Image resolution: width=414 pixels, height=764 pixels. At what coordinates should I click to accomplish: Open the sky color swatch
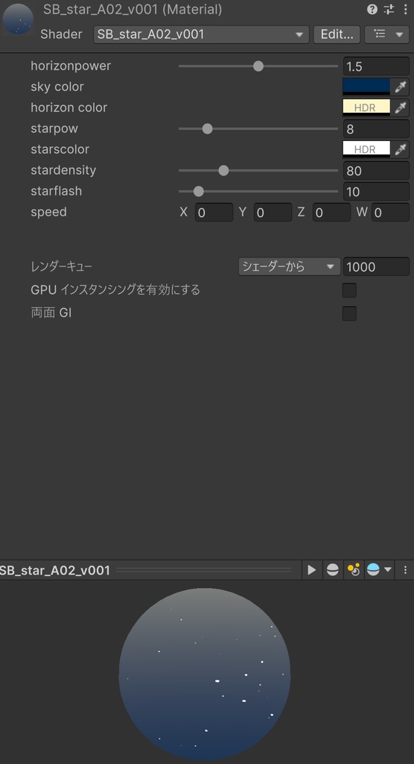pos(366,87)
